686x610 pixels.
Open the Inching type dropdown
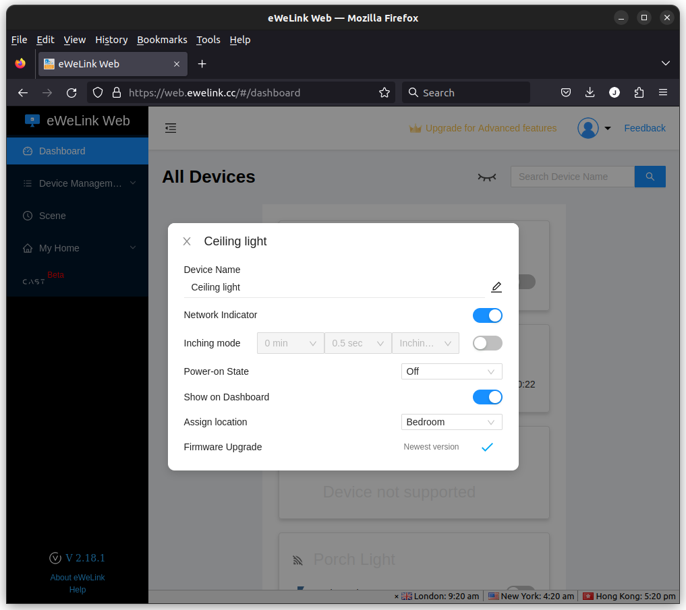coord(425,343)
